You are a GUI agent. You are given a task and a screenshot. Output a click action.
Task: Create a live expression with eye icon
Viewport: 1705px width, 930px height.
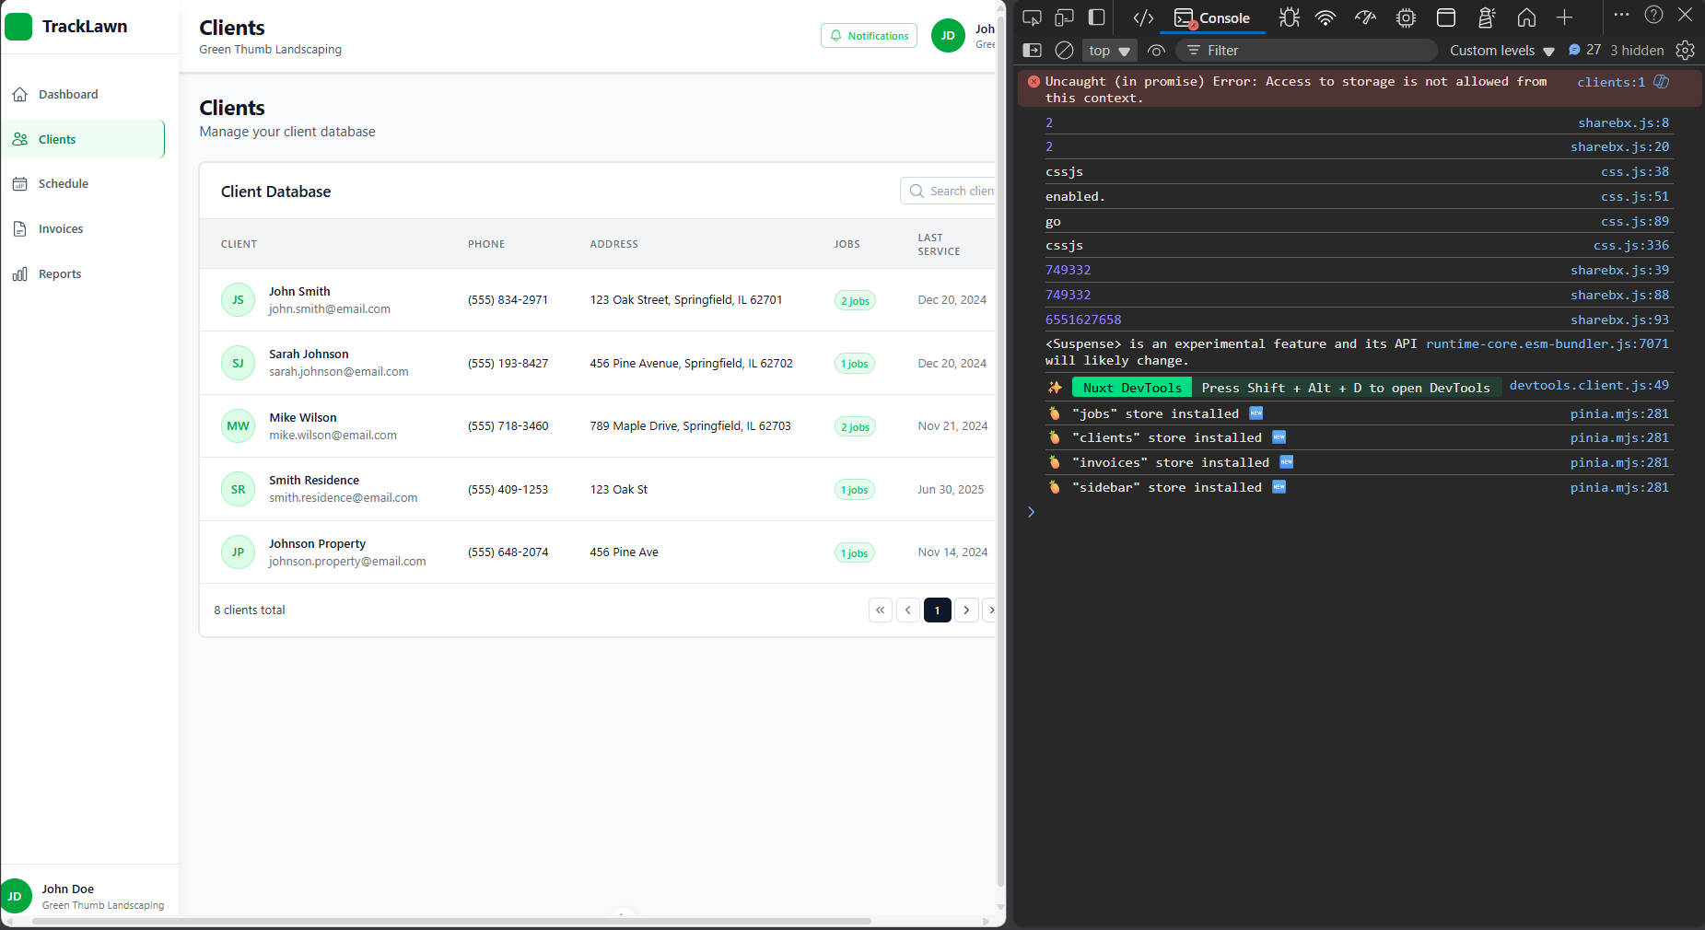(x=1157, y=51)
